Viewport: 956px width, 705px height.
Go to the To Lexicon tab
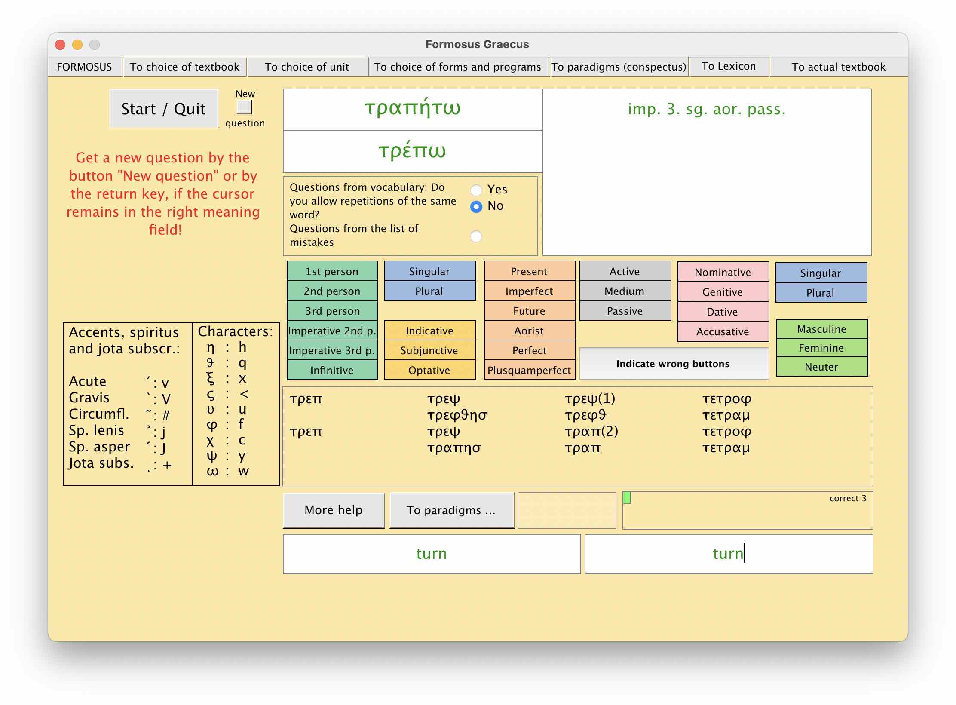coord(728,66)
